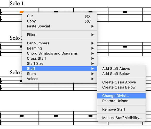Click the highlighted Change Divisi option
The width and height of the screenshot is (151, 129).
(x=121, y=96)
